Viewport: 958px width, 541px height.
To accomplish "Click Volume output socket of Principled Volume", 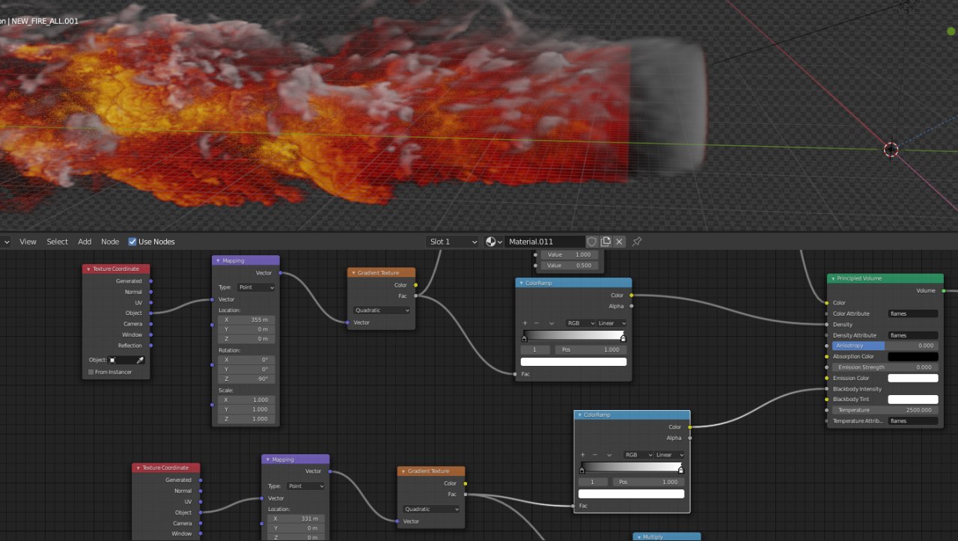I will tap(944, 290).
